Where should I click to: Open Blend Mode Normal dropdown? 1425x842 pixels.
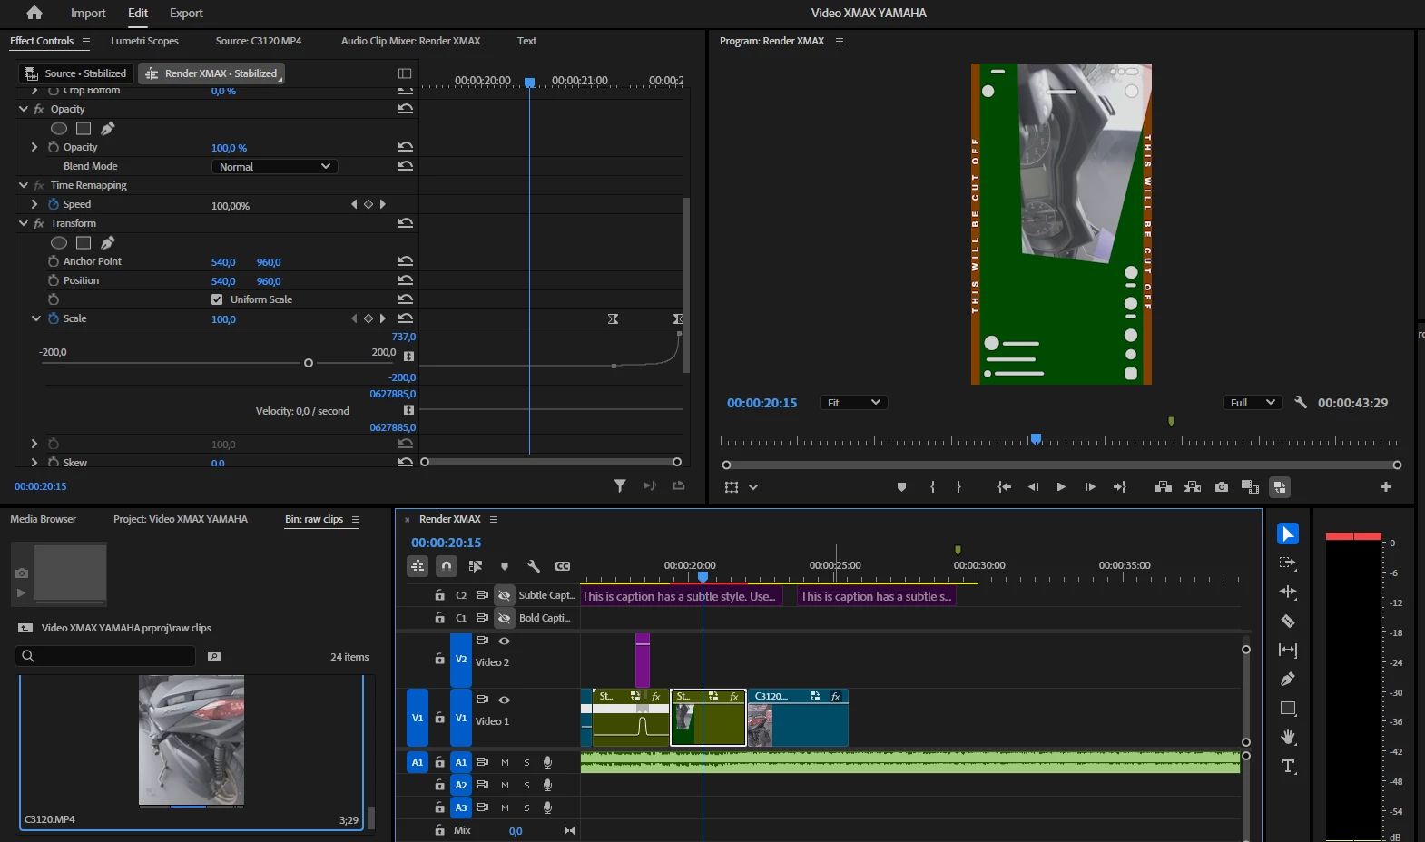275,166
